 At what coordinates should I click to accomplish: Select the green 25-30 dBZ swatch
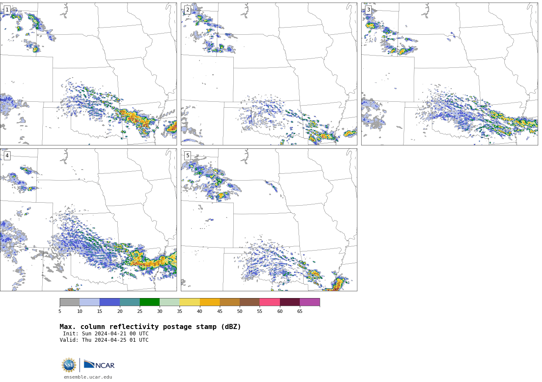(x=149, y=302)
